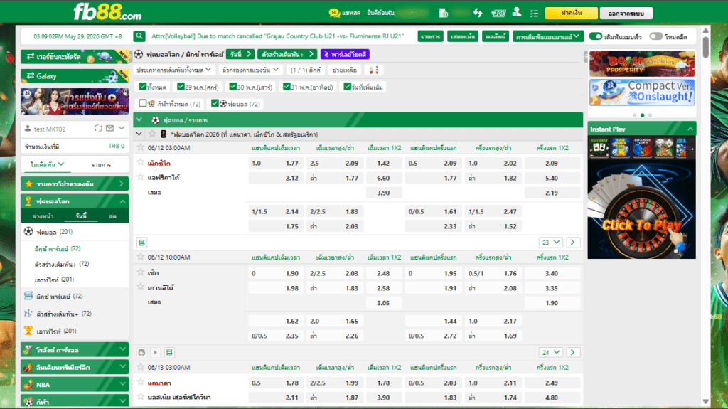Collapse the World Cup 2026 league row
Viewport: 728px width, 409px height.
point(139,134)
